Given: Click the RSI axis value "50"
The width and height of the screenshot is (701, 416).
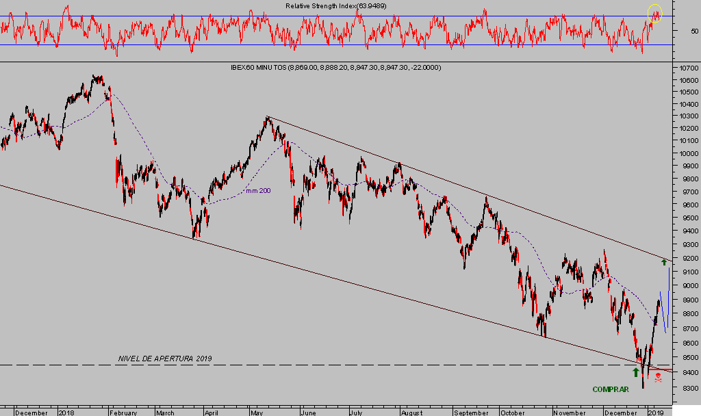Looking at the screenshot, I should click(694, 31).
